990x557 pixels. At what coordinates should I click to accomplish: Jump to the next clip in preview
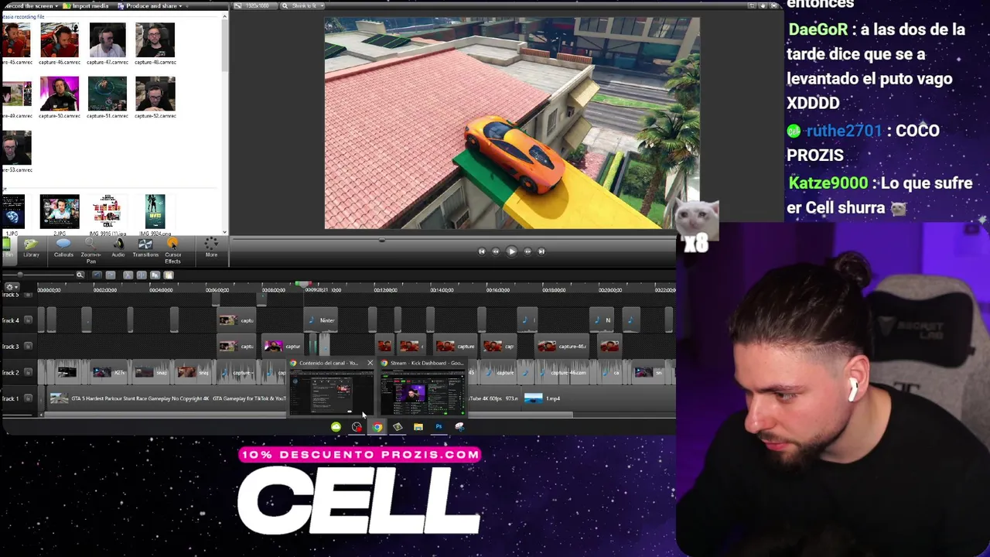(x=541, y=251)
